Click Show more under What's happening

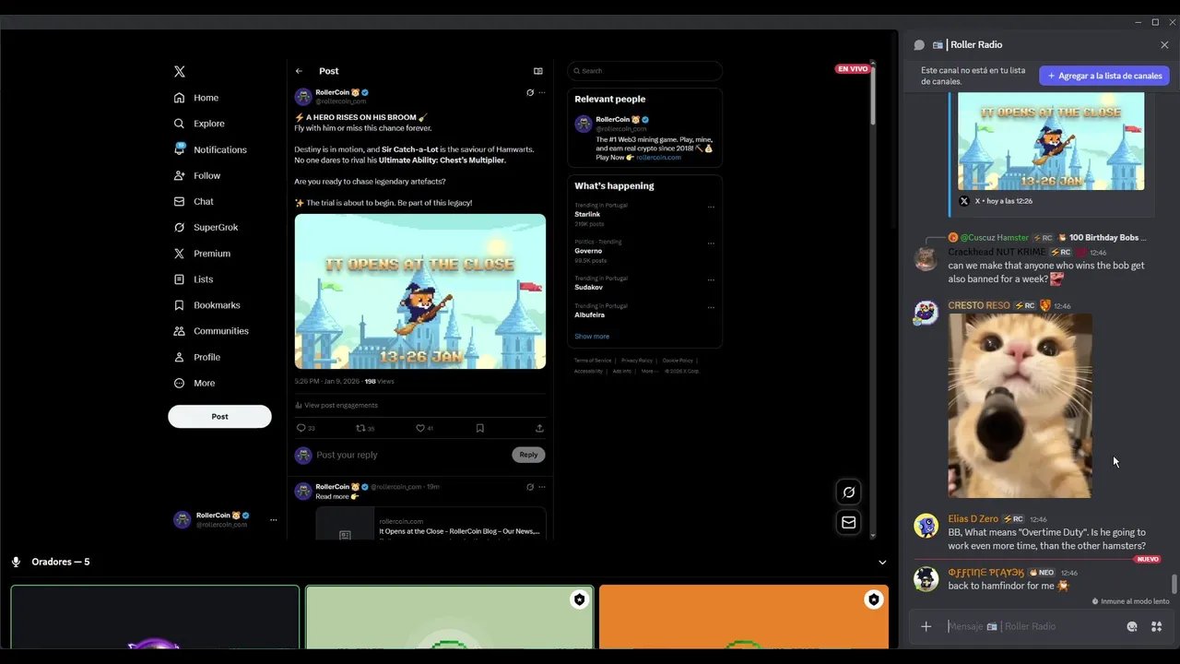point(592,337)
